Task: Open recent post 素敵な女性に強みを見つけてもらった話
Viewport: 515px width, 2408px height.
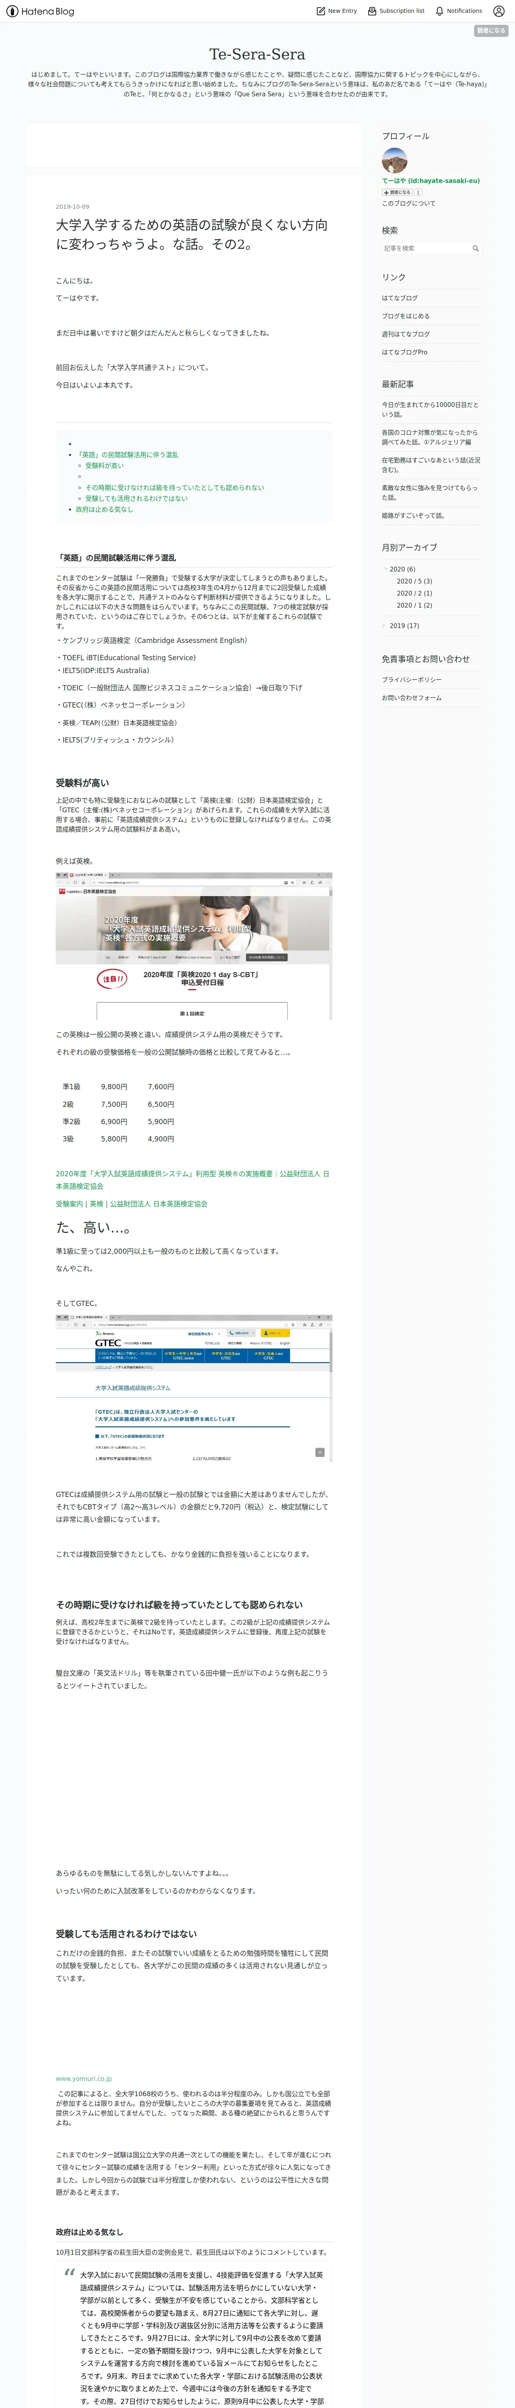Action: pyautogui.click(x=429, y=492)
